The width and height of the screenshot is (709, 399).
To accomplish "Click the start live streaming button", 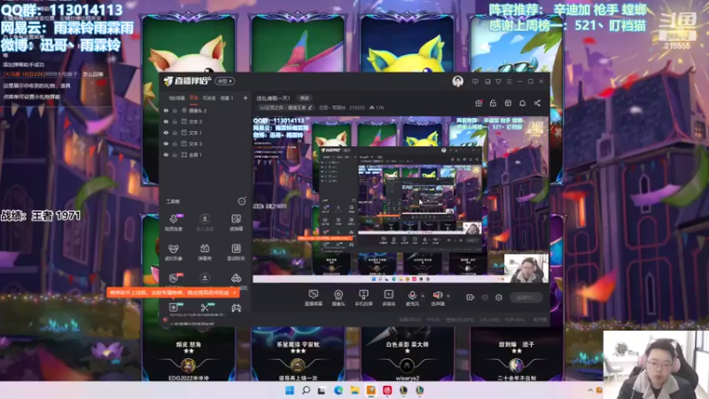I will click(526, 297).
